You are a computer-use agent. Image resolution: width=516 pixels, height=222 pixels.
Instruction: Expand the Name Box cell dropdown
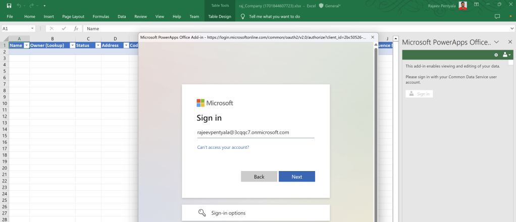click(x=33, y=29)
